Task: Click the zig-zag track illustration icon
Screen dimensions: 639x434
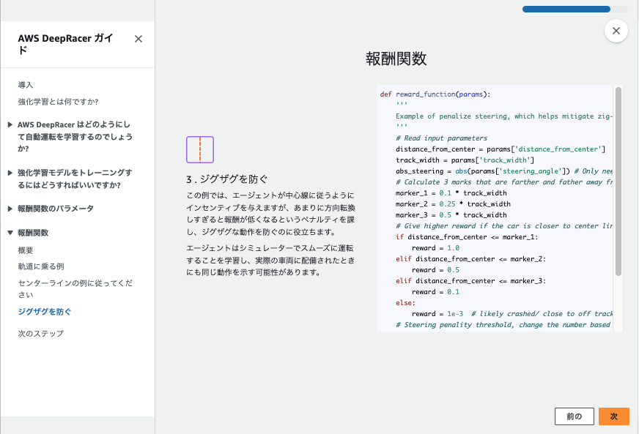Action: coord(200,149)
